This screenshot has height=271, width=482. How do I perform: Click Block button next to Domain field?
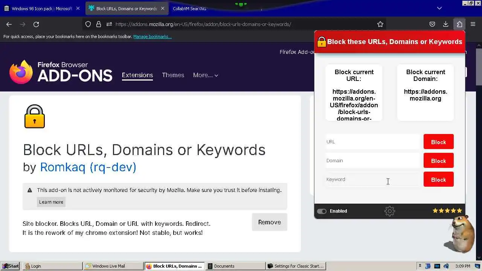click(438, 161)
